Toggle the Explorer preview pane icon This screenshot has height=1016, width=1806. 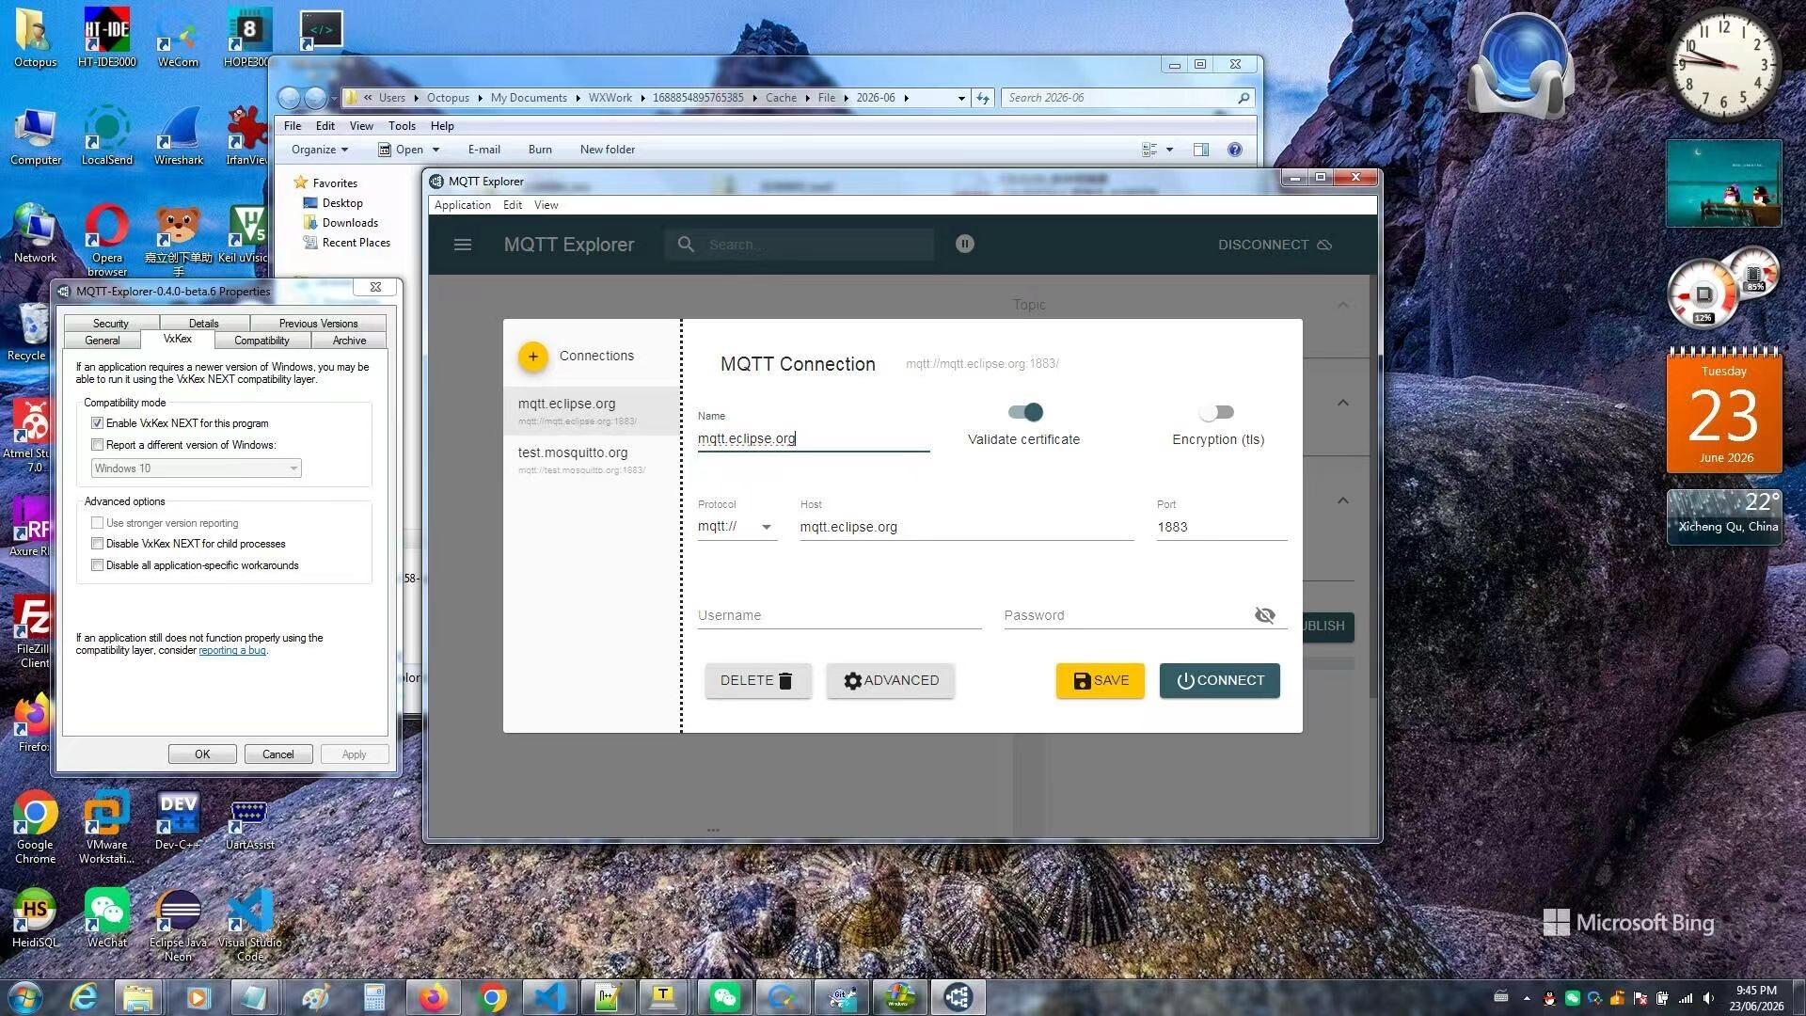point(1201,150)
